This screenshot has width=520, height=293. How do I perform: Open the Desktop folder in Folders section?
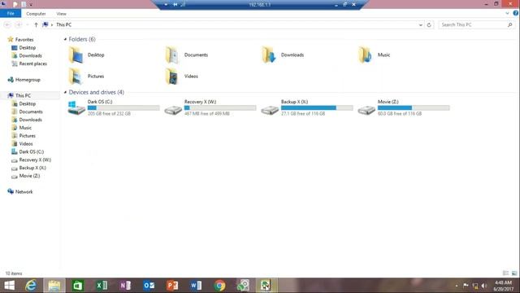(86, 55)
